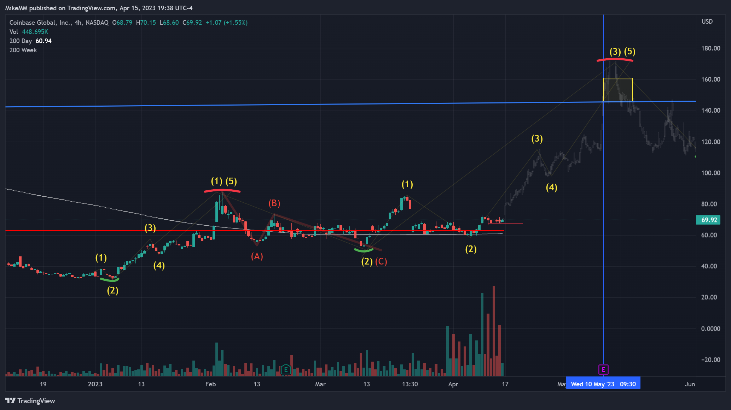Select the yellow (4) label near projected dip
The height and width of the screenshot is (410, 731).
click(551, 188)
